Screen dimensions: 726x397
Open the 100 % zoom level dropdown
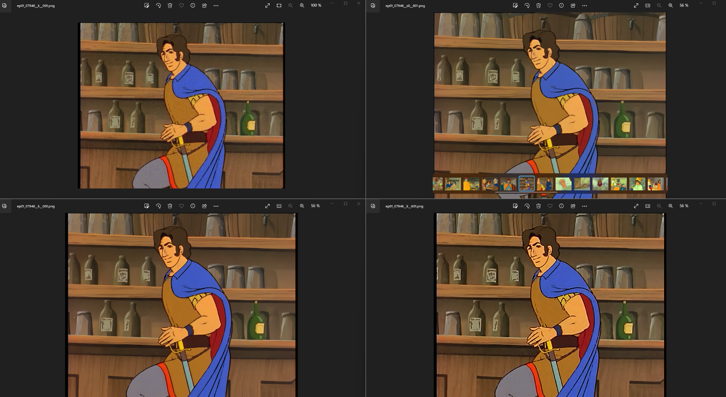[316, 6]
